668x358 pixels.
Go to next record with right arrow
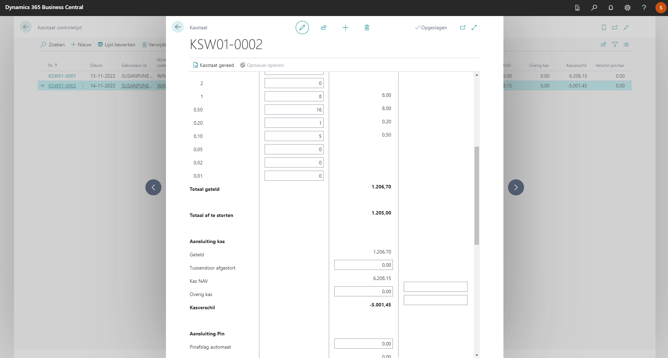coord(516,187)
